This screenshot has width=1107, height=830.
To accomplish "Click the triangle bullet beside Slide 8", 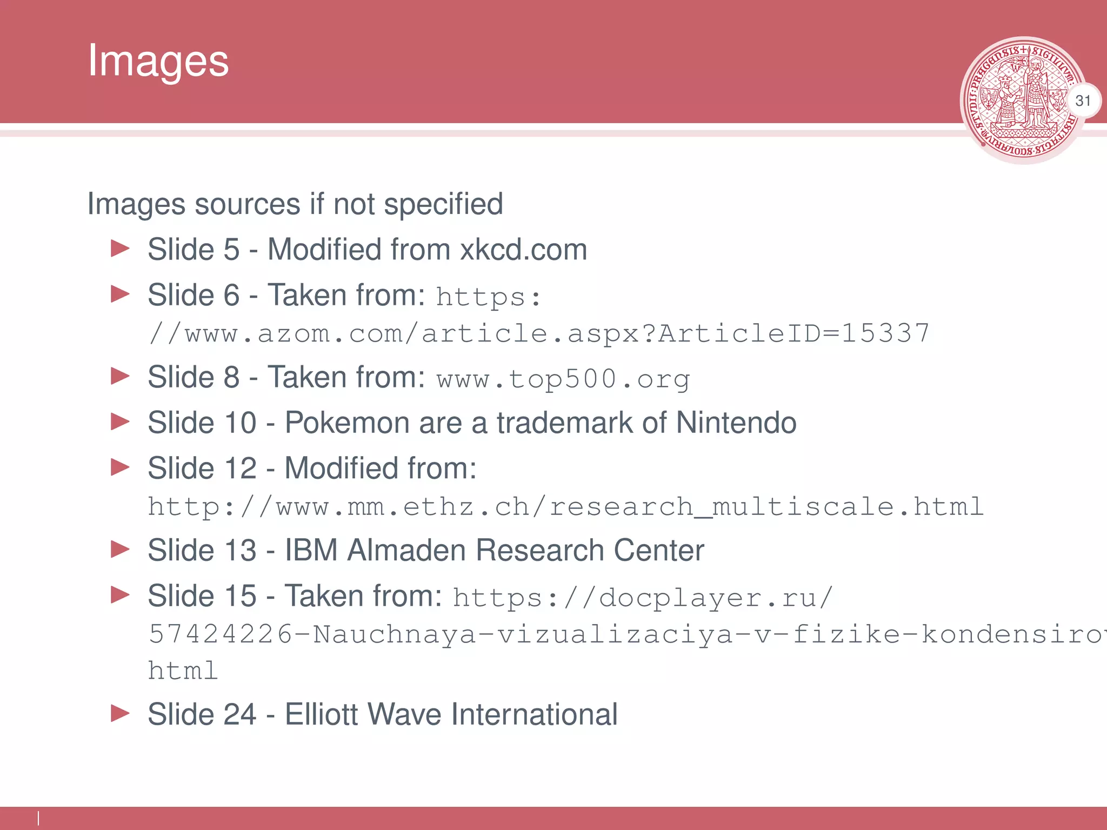I will pyautogui.click(x=120, y=376).
